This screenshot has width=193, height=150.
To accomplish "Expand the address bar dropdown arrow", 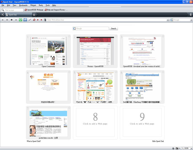I will [x=168, y=20].
